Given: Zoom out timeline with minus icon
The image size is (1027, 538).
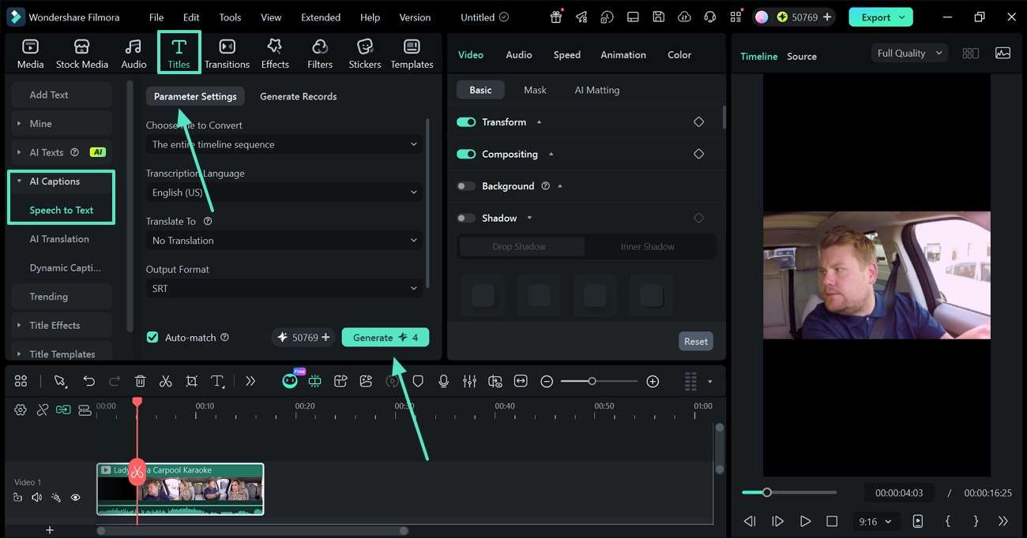Looking at the screenshot, I should click(x=547, y=381).
